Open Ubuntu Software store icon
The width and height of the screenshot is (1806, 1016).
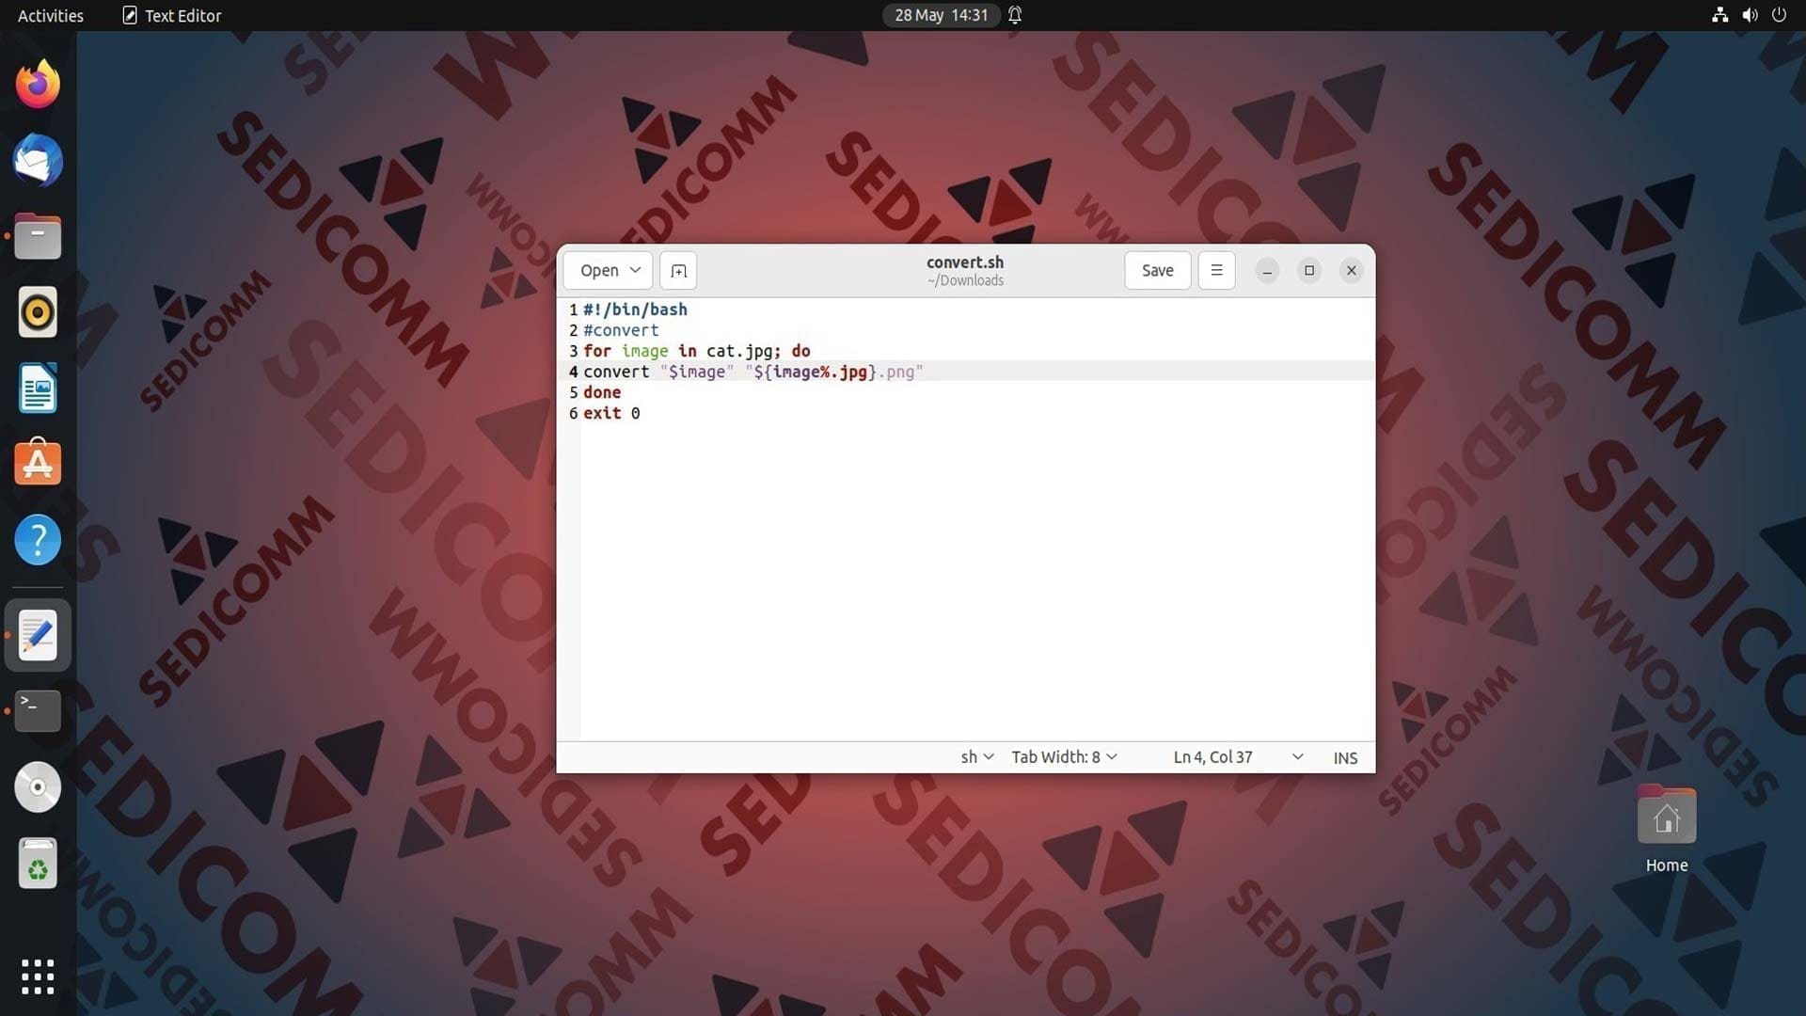point(38,463)
